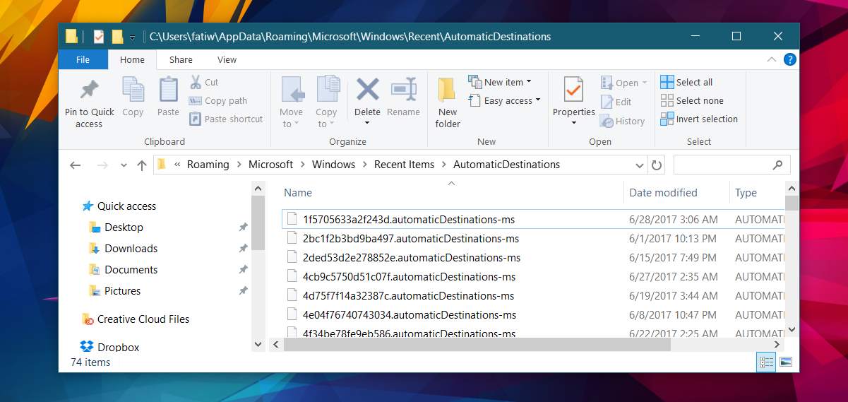Select file 1f5705633a2f243d.automaticDestinations-ms
The height and width of the screenshot is (402, 848).
click(533, 219)
